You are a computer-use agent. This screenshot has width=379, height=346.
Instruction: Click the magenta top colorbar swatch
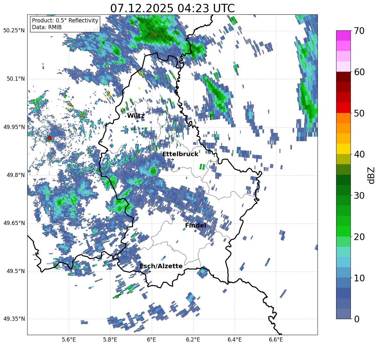343,36
